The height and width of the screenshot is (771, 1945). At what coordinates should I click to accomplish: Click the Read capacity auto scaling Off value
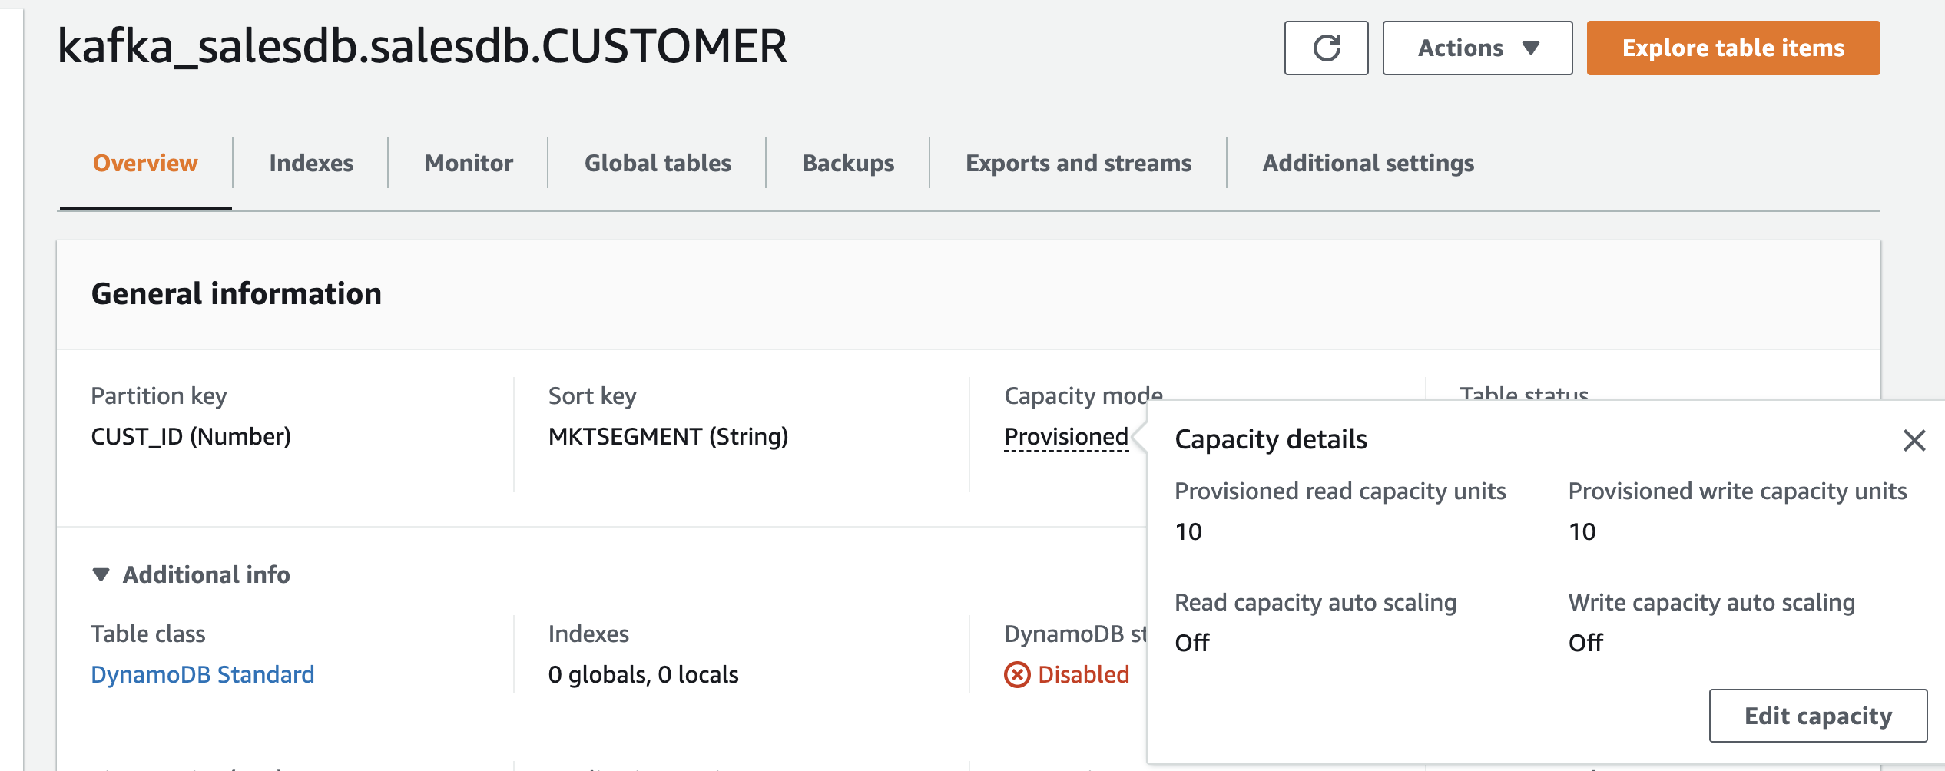coord(1192,642)
